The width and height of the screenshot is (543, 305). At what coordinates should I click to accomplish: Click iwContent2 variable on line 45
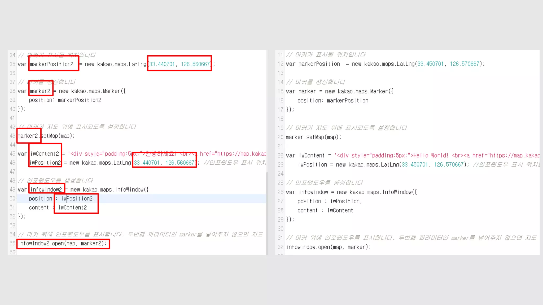(x=45, y=154)
